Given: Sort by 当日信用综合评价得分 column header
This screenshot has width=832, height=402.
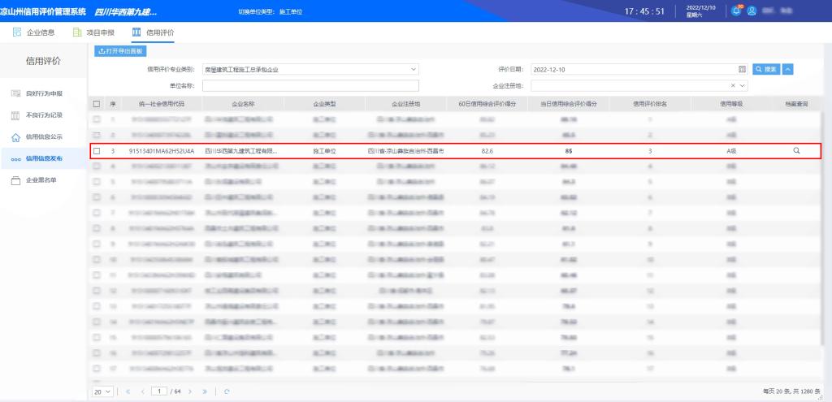Looking at the screenshot, I should point(568,104).
